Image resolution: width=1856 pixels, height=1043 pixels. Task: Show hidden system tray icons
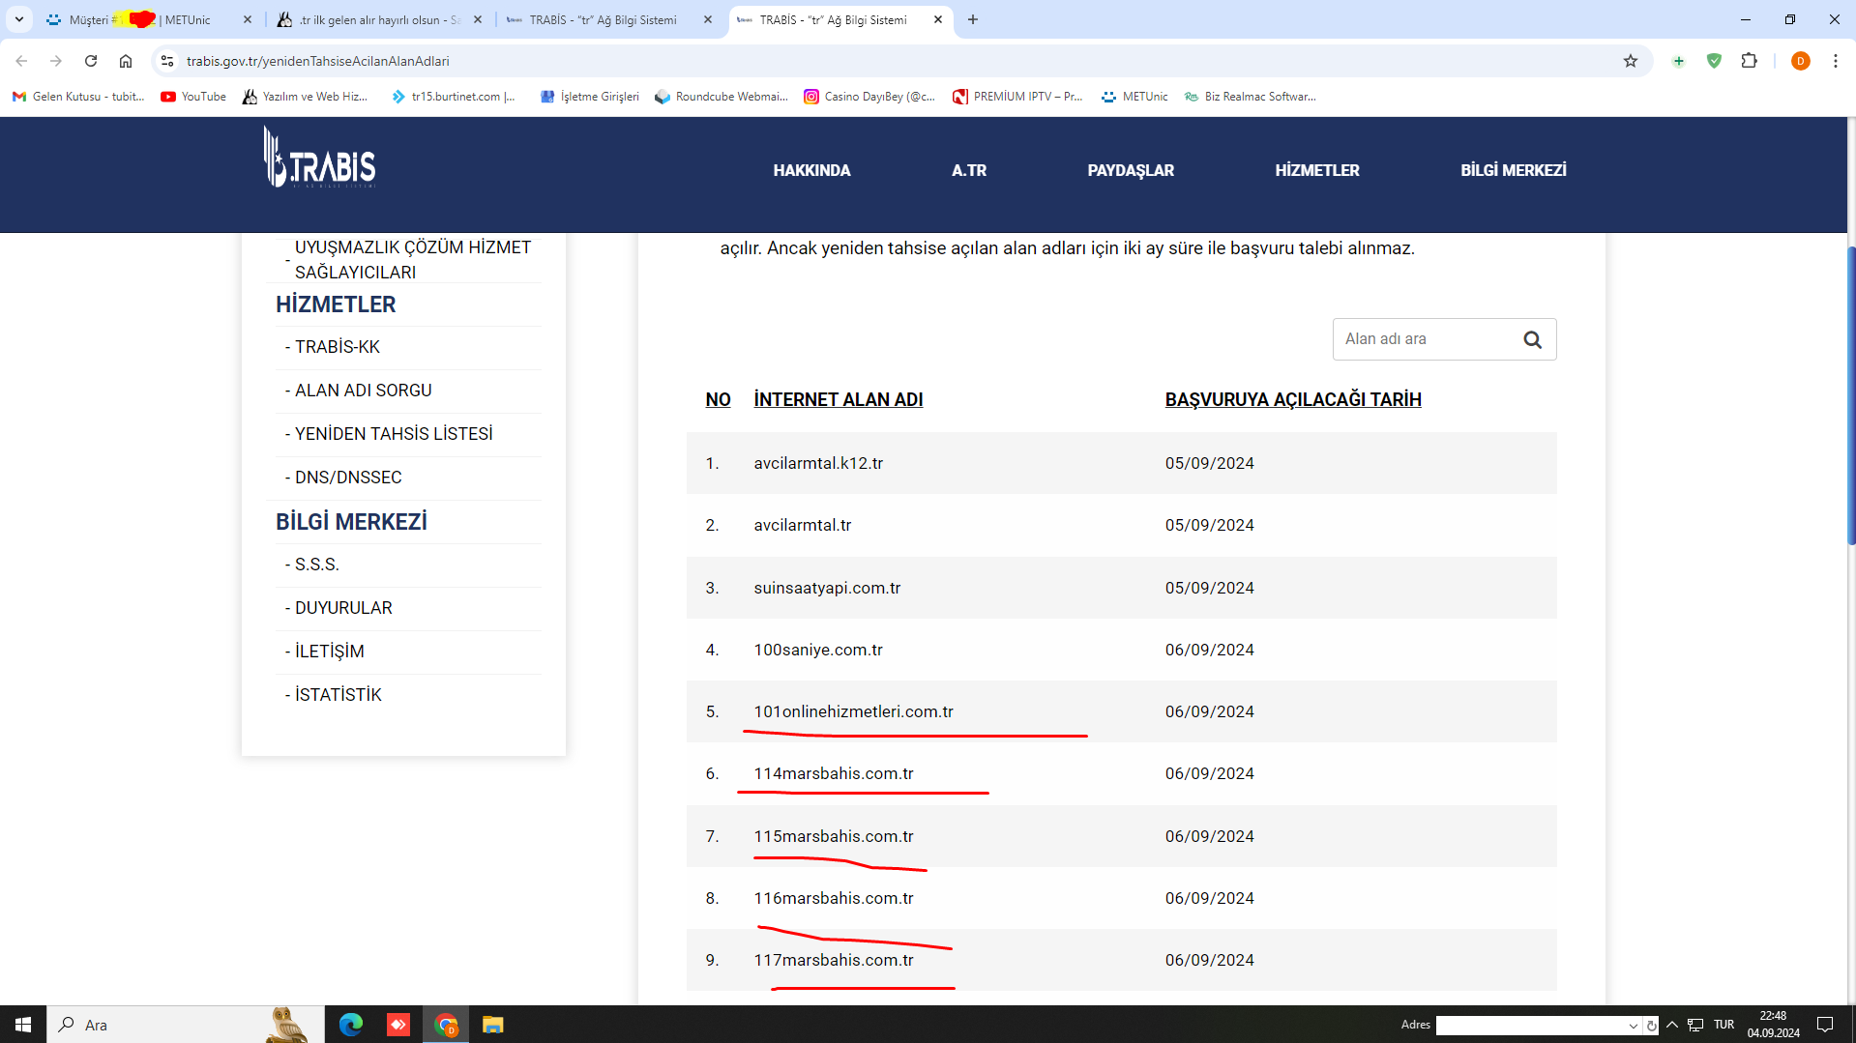pyautogui.click(x=1671, y=1025)
